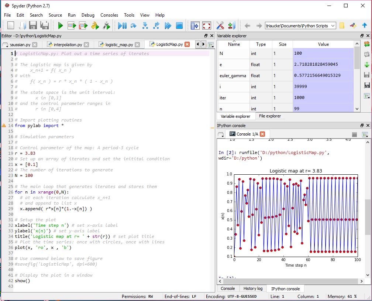Open the Consoles menu

coord(109,15)
